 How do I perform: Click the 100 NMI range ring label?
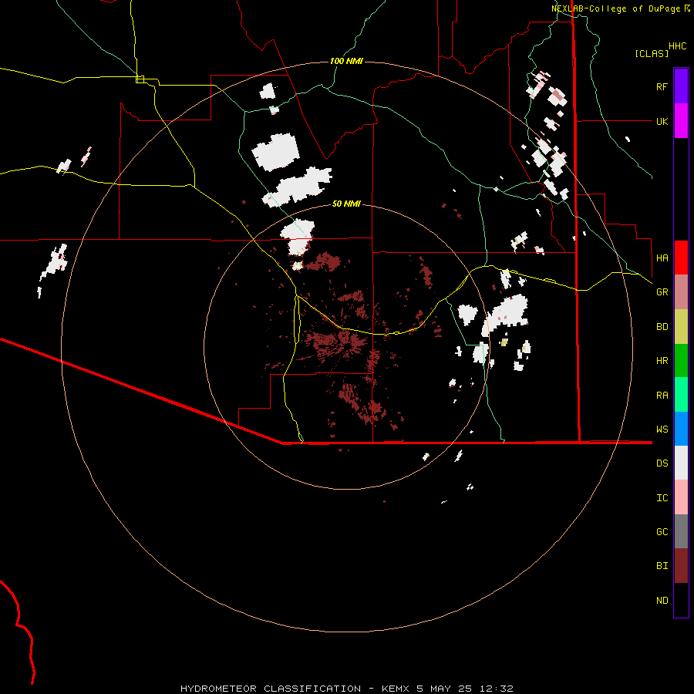[346, 61]
